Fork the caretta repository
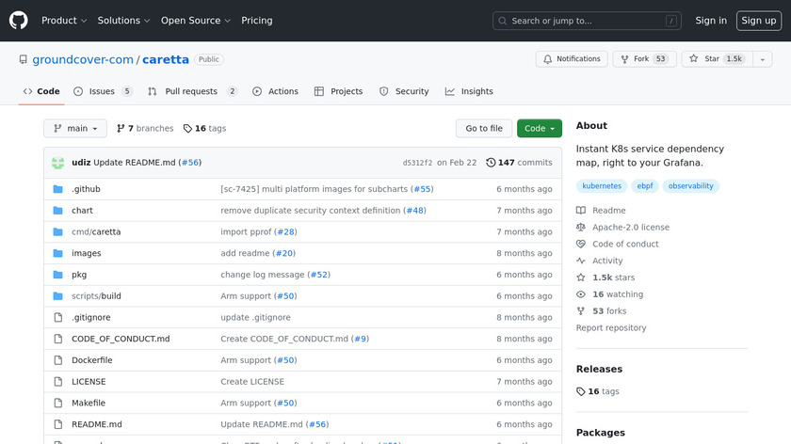Screen dimensions: 791x444 (x=644, y=59)
